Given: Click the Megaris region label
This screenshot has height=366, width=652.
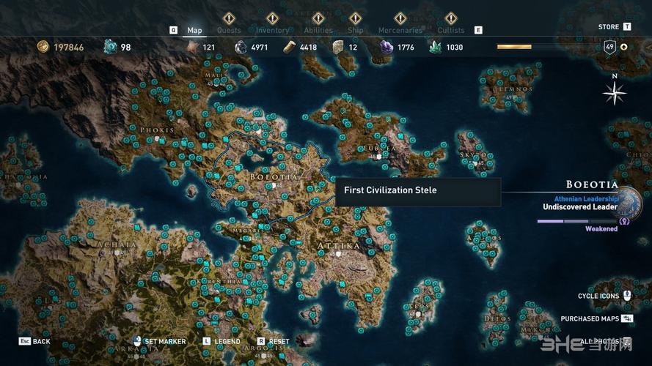Looking at the screenshot, I should coord(247,231).
